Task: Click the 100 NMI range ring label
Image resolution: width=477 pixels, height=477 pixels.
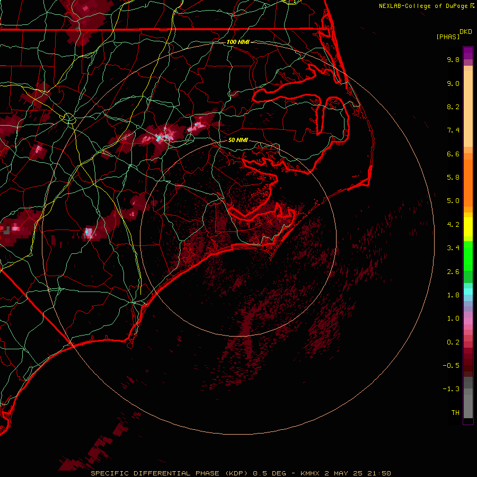Action: (238, 42)
